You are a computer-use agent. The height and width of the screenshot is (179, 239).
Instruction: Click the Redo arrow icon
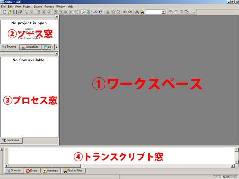[x=130, y=12]
